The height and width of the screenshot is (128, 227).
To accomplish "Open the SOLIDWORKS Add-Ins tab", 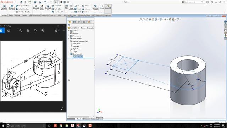I will pos(49,15).
